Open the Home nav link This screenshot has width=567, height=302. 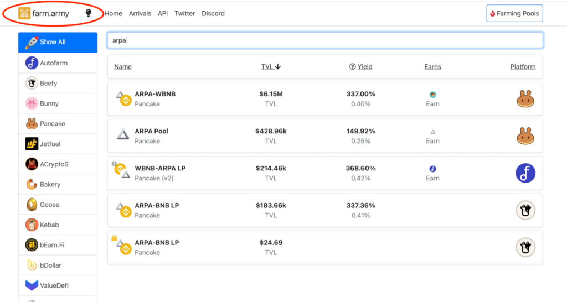pos(113,13)
